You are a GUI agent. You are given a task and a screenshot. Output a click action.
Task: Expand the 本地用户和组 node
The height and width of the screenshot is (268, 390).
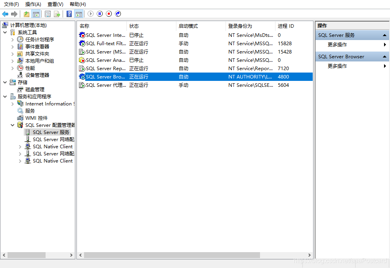[x=12, y=61]
